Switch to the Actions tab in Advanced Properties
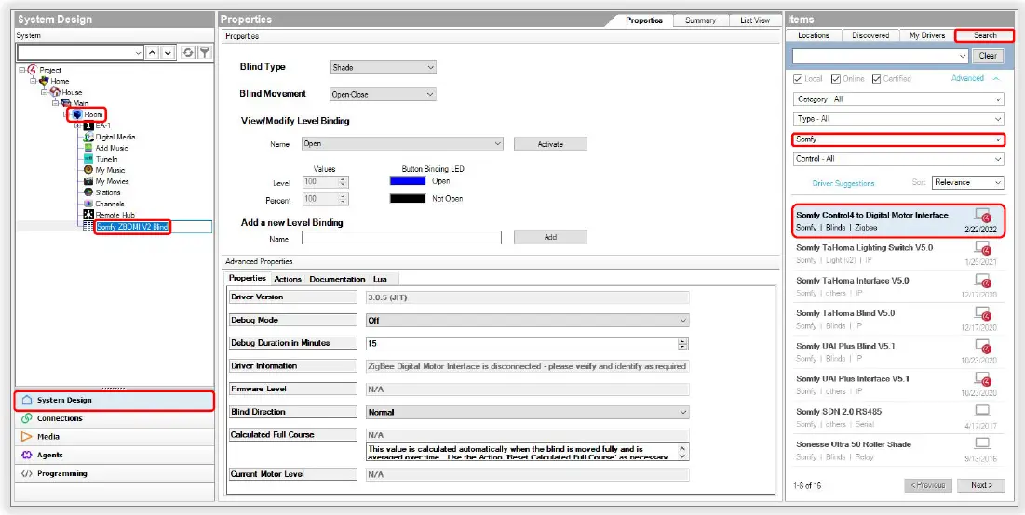The width and height of the screenshot is (1025, 515). [x=288, y=279]
